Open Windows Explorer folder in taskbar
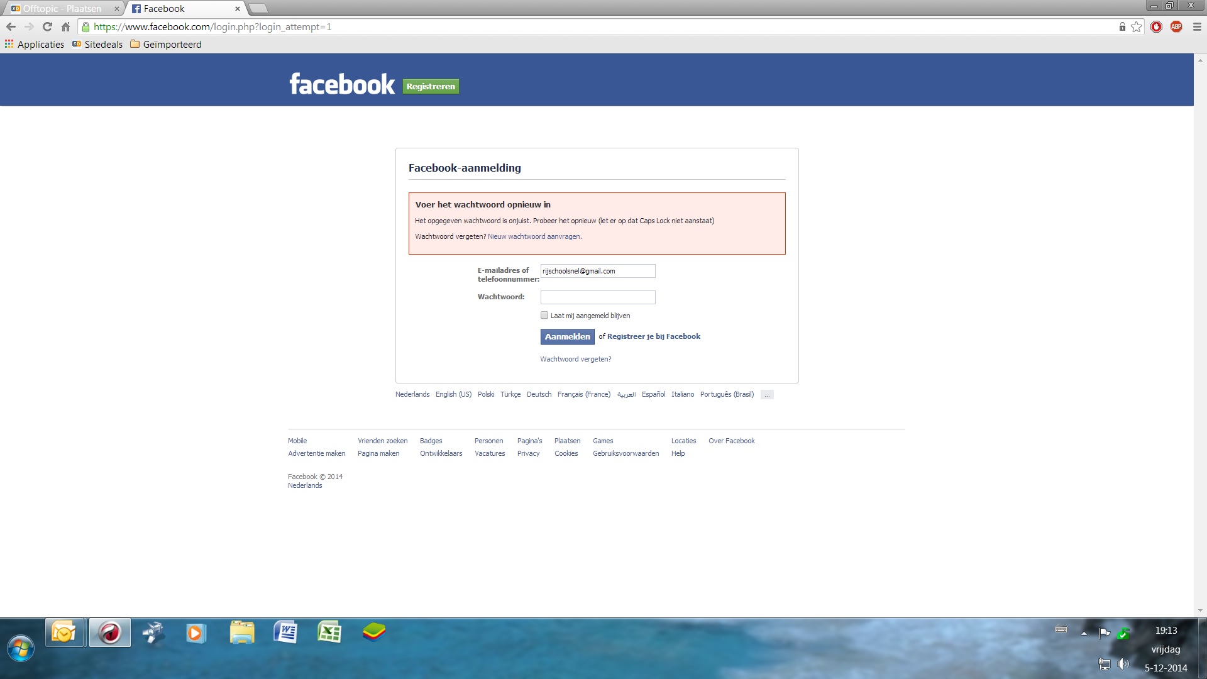The height and width of the screenshot is (679, 1207). point(242,632)
